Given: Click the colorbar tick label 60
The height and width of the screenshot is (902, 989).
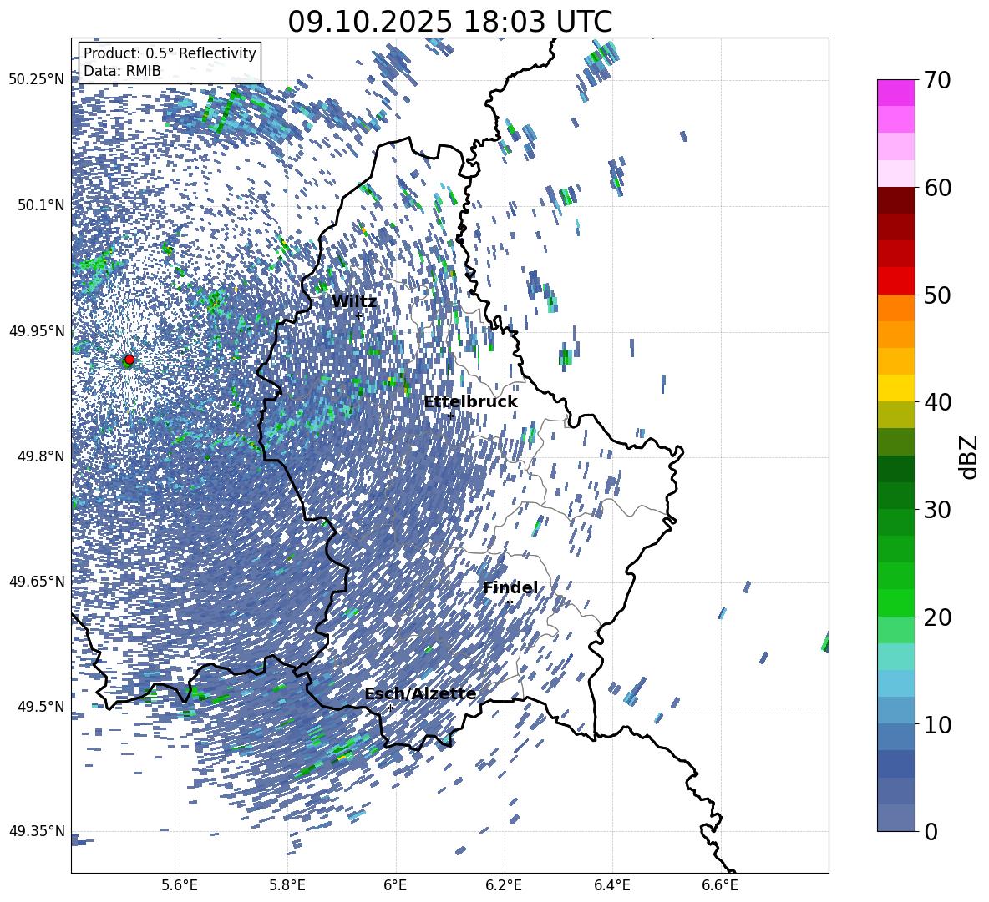Looking at the screenshot, I should pyautogui.click(x=937, y=188).
